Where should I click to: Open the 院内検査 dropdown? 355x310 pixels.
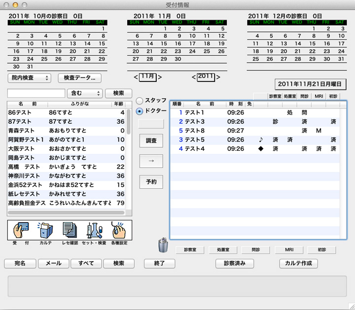point(30,78)
